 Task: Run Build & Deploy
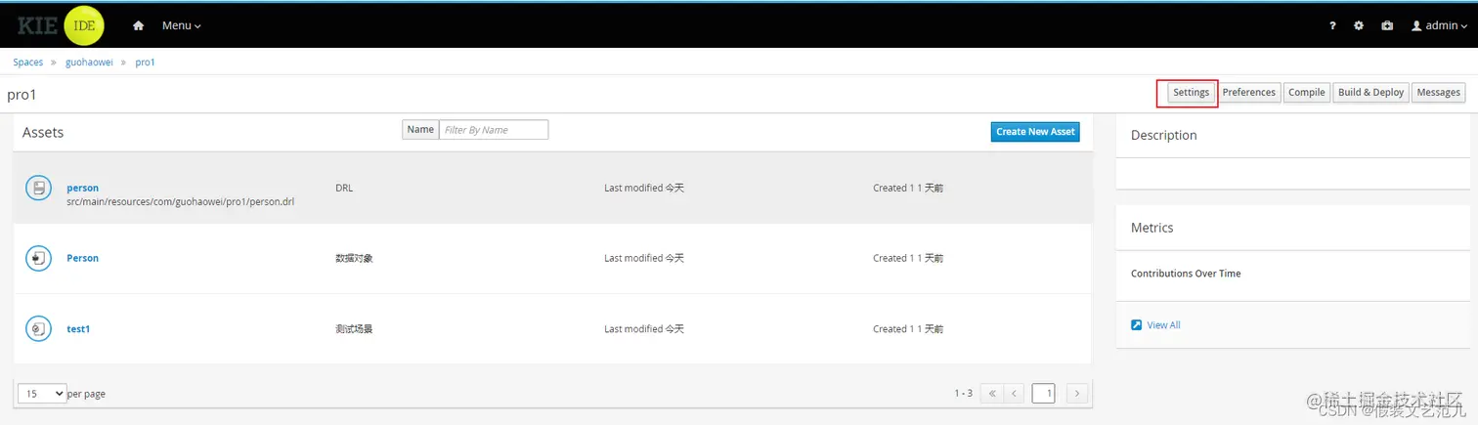pos(1370,93)
